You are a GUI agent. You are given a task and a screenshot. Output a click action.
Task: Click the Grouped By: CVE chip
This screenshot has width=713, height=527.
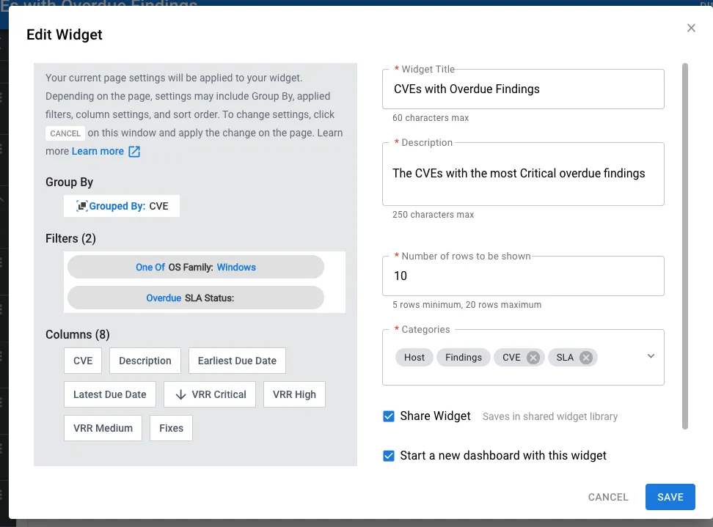122,206
